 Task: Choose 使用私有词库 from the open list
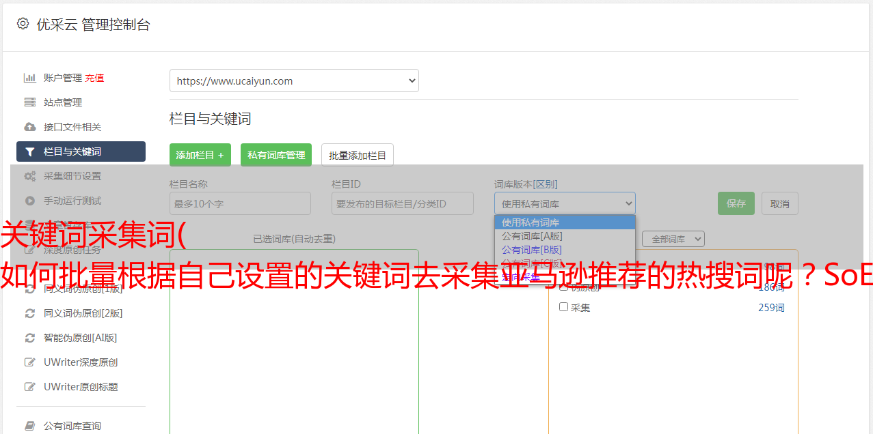[565, 222]
